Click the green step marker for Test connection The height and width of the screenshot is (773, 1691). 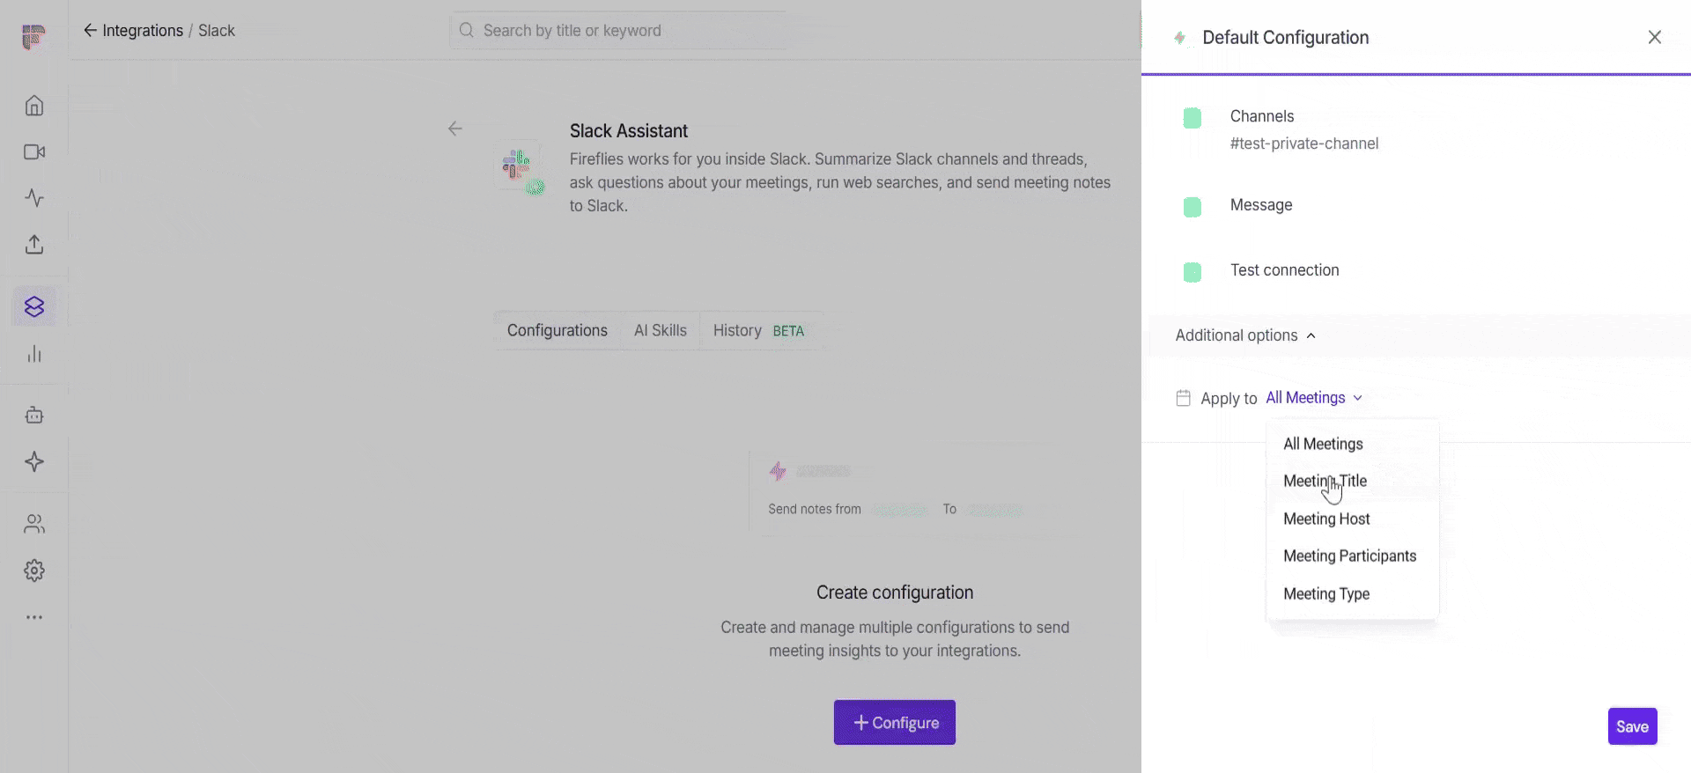pos(1193,272)
